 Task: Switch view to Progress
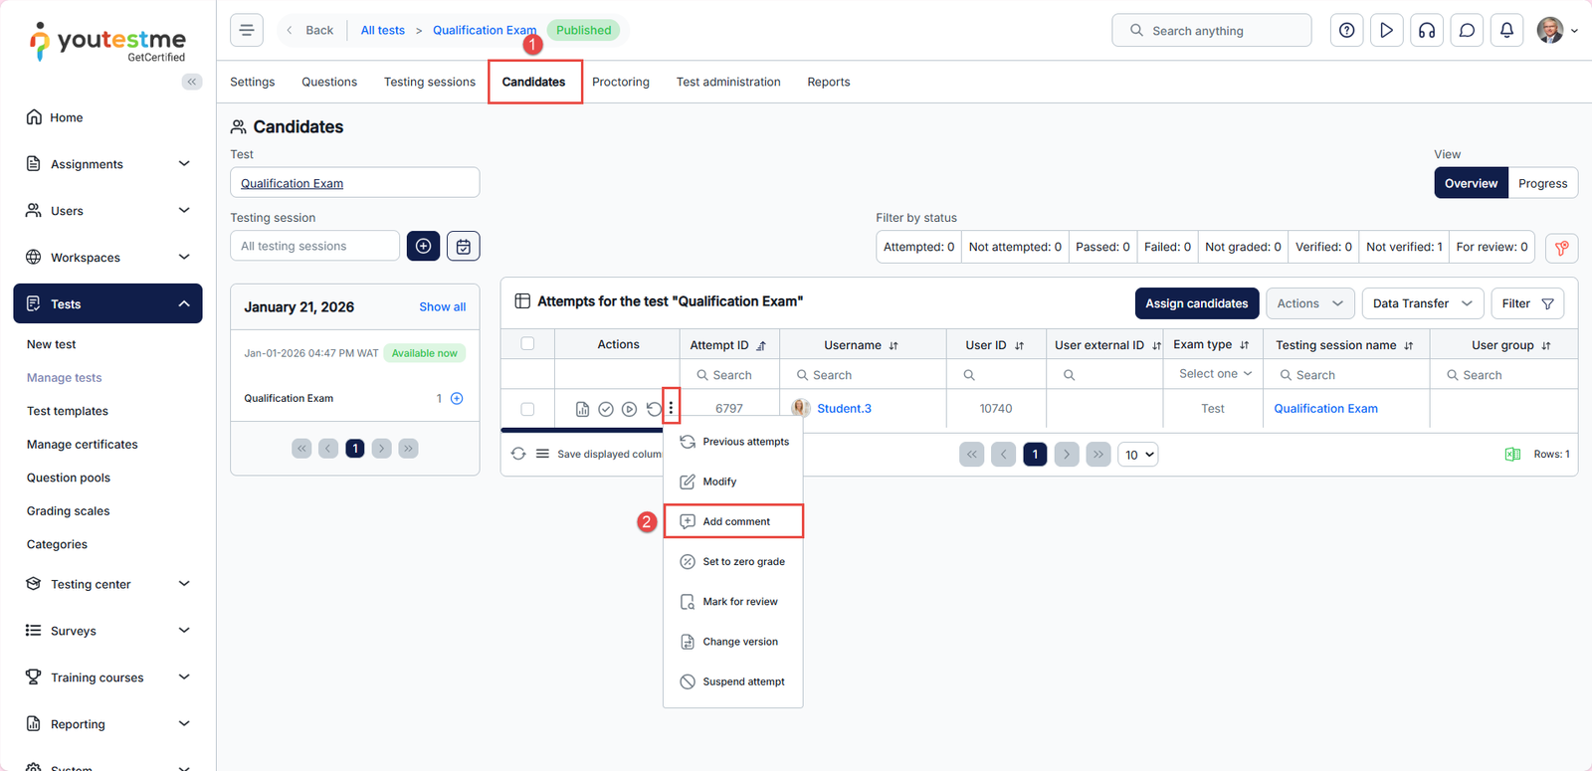point(1542,183)
